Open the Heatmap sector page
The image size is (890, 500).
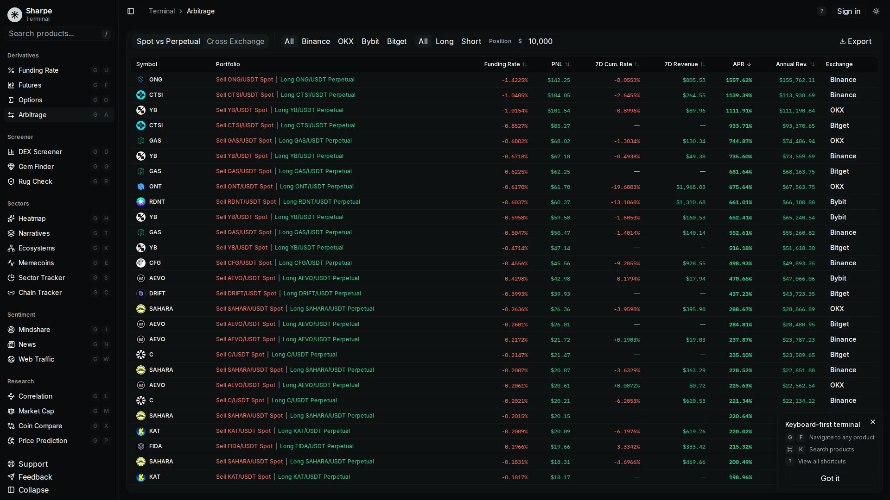pyautogui.click(x=32, y=219)
